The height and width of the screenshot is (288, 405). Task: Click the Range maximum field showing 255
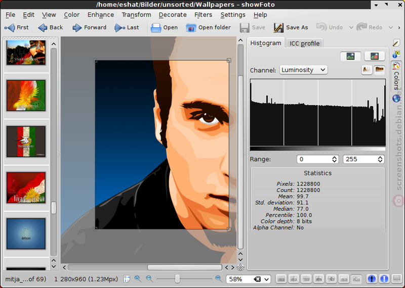360,159
